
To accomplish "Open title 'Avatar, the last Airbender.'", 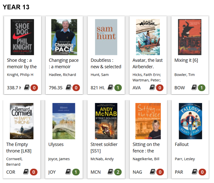I will tap(148, 63).
